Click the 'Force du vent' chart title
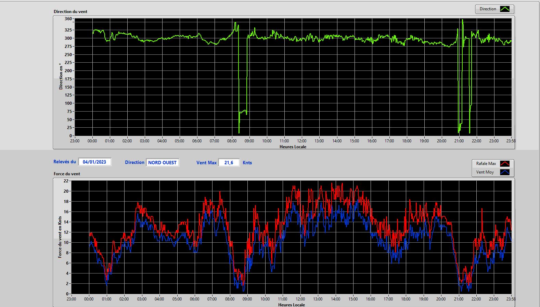Image resolution: width=540 pixels, height=307 pixels. click(67, 174)
